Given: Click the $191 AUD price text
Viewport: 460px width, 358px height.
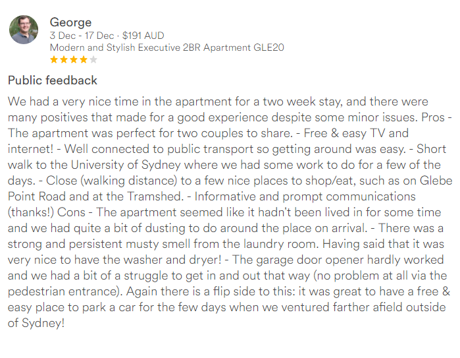Looking at the screenshot, I should pos(143,36).
